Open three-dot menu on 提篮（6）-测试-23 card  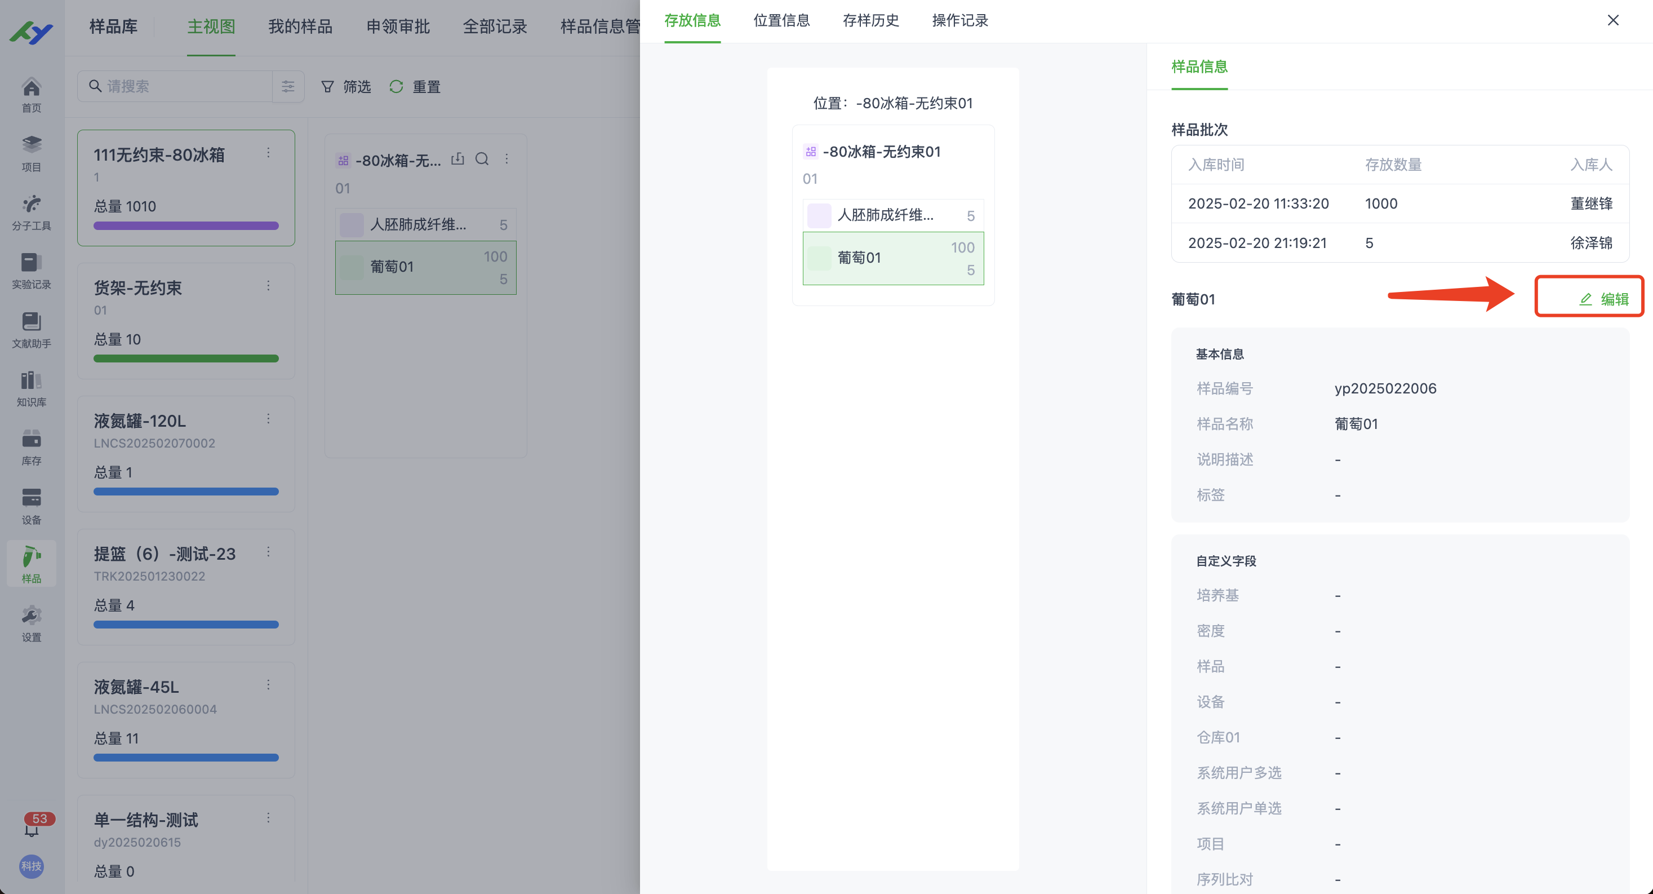268,552
